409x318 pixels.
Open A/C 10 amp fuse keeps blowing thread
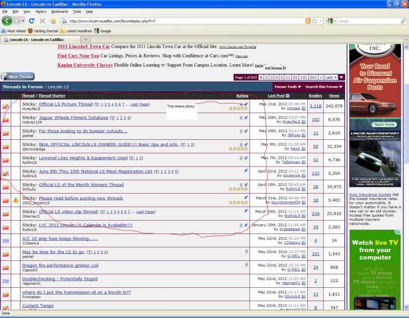coord(60,238)
